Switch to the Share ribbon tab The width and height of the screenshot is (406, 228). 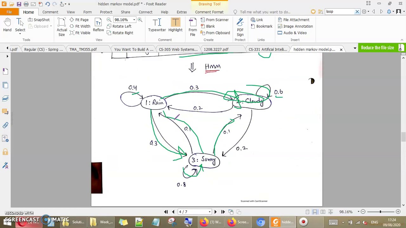coord(125,12)
